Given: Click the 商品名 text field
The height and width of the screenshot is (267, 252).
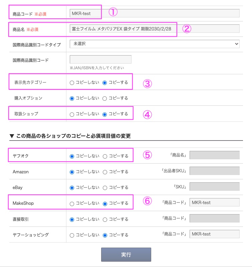Looking at the screenshot, I should pyautogui.click(x=155, y=29).
